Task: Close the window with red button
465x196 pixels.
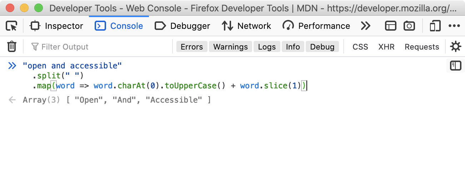Action: coord(10,8)
